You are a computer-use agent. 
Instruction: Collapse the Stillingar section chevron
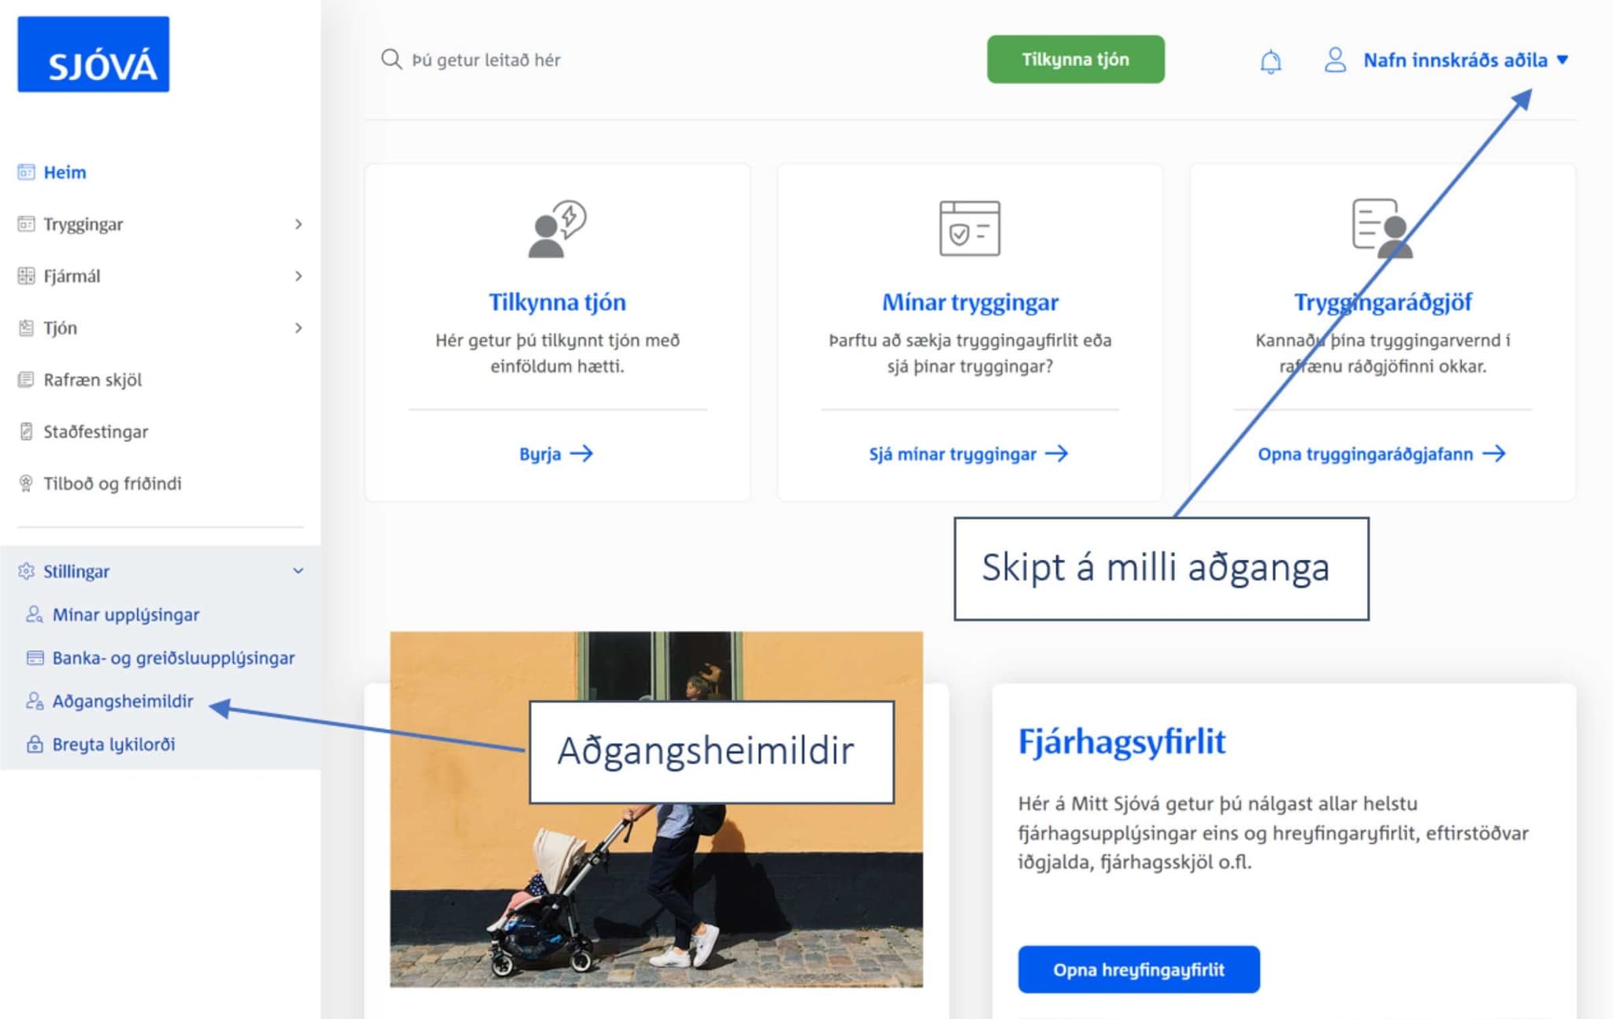tap(298, 571)
